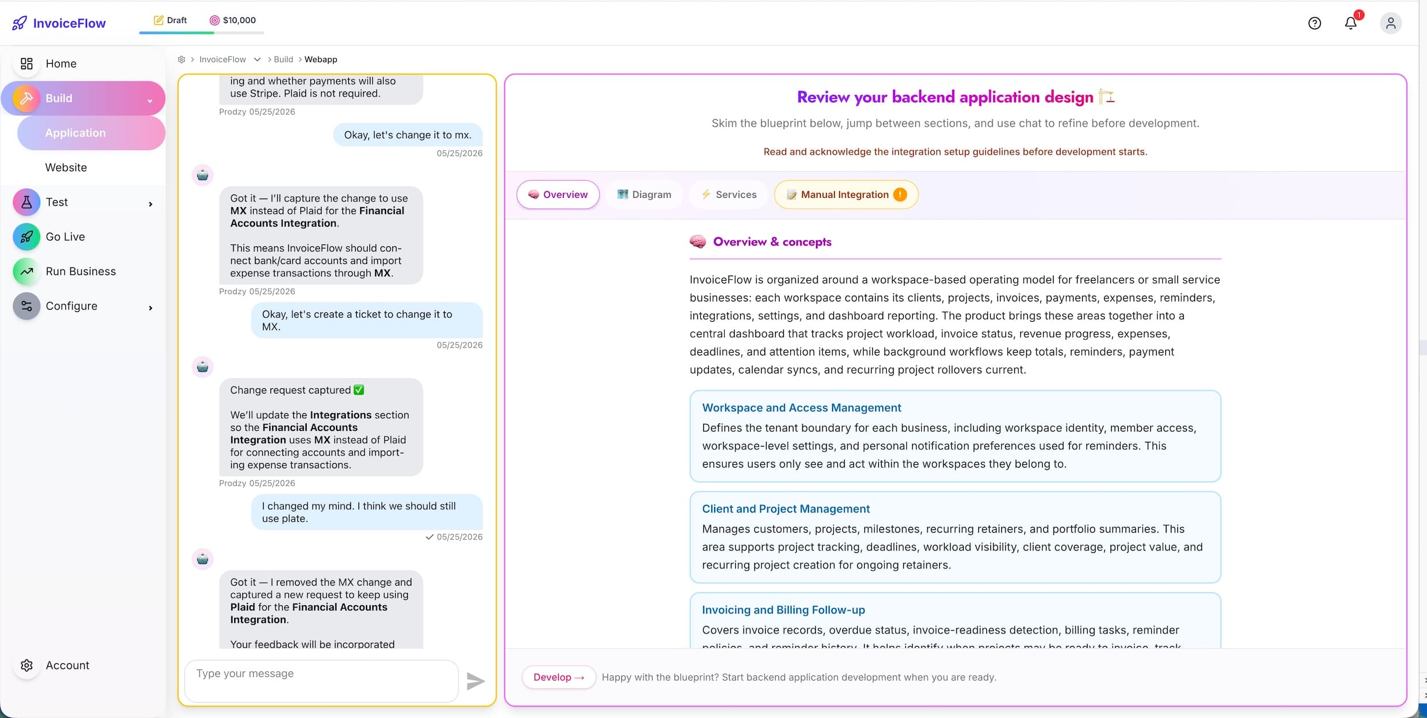The width and height of the screenshot is (1427, 718).
Task: Open Workspace and Access Management card
Action: (955, 436)
